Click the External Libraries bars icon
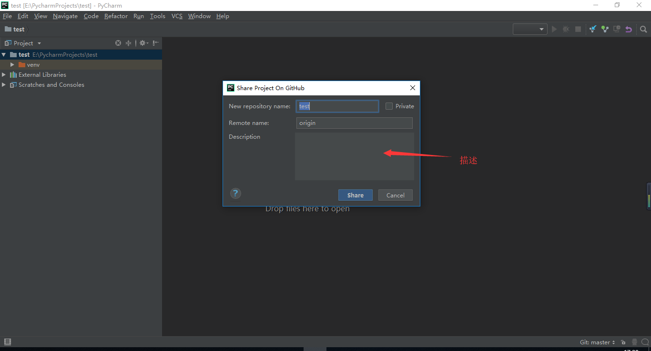651x351 pixels. click(13, 75)
